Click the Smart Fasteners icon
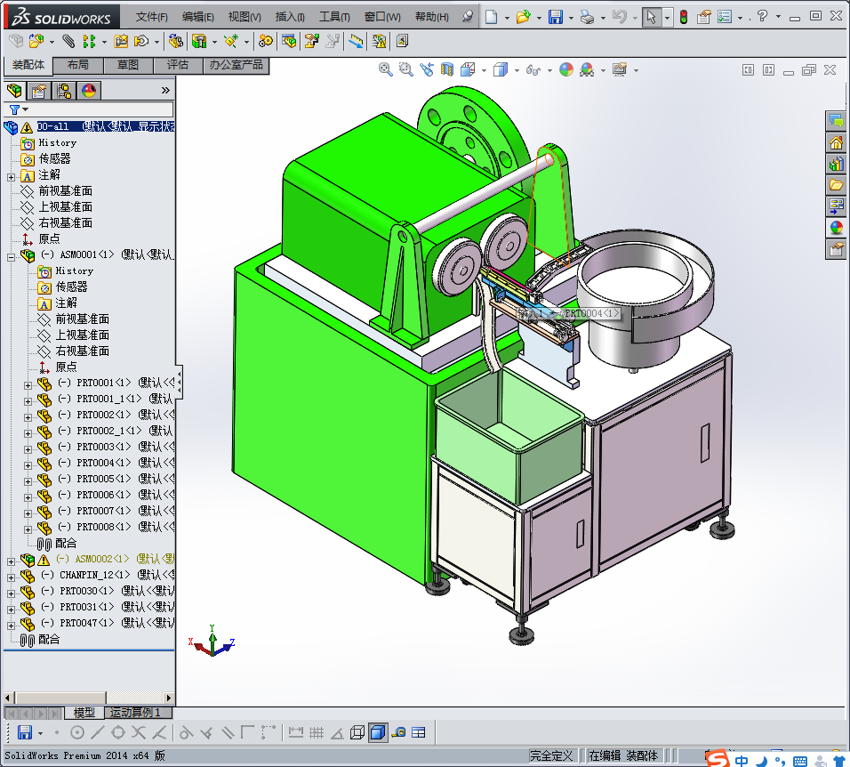Image resolution: width=850 pixels, height=767 pixels. point(121,41)
